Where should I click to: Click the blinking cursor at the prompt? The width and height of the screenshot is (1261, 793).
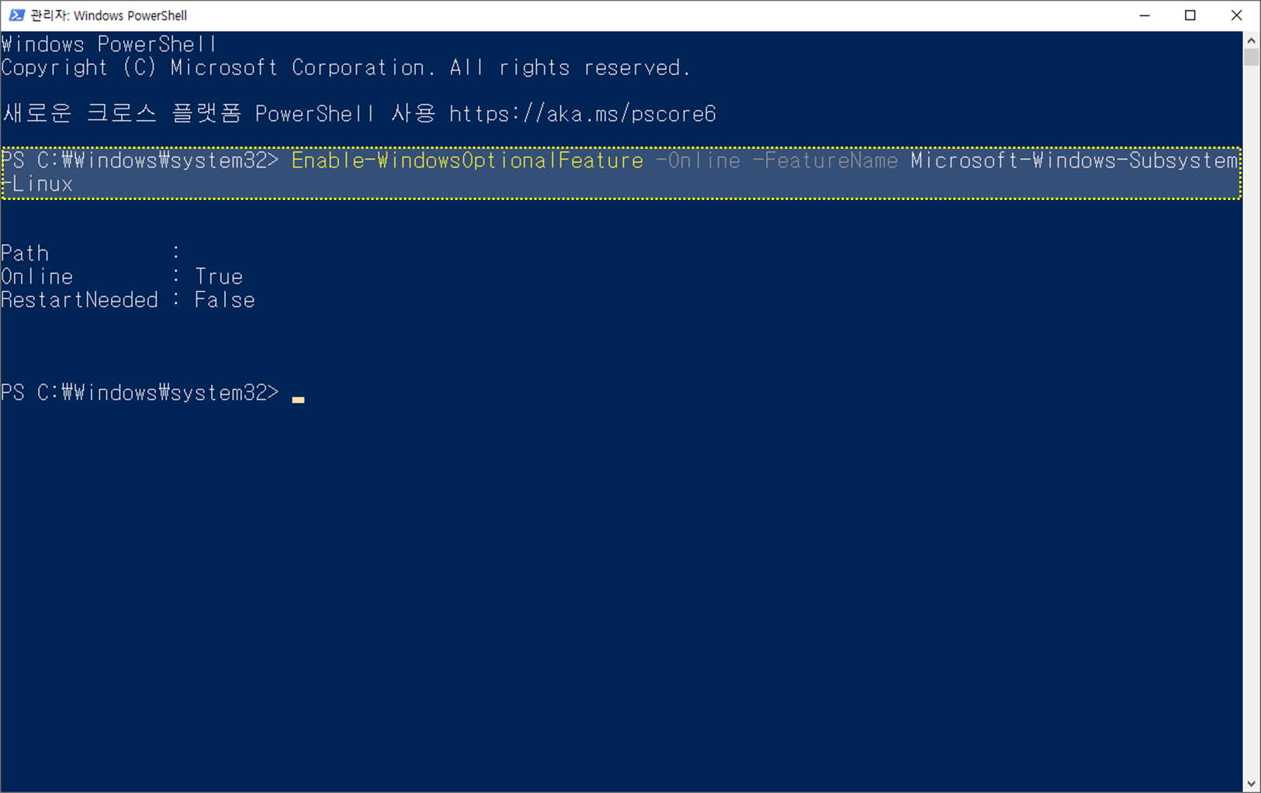click(x=298, y=399)
